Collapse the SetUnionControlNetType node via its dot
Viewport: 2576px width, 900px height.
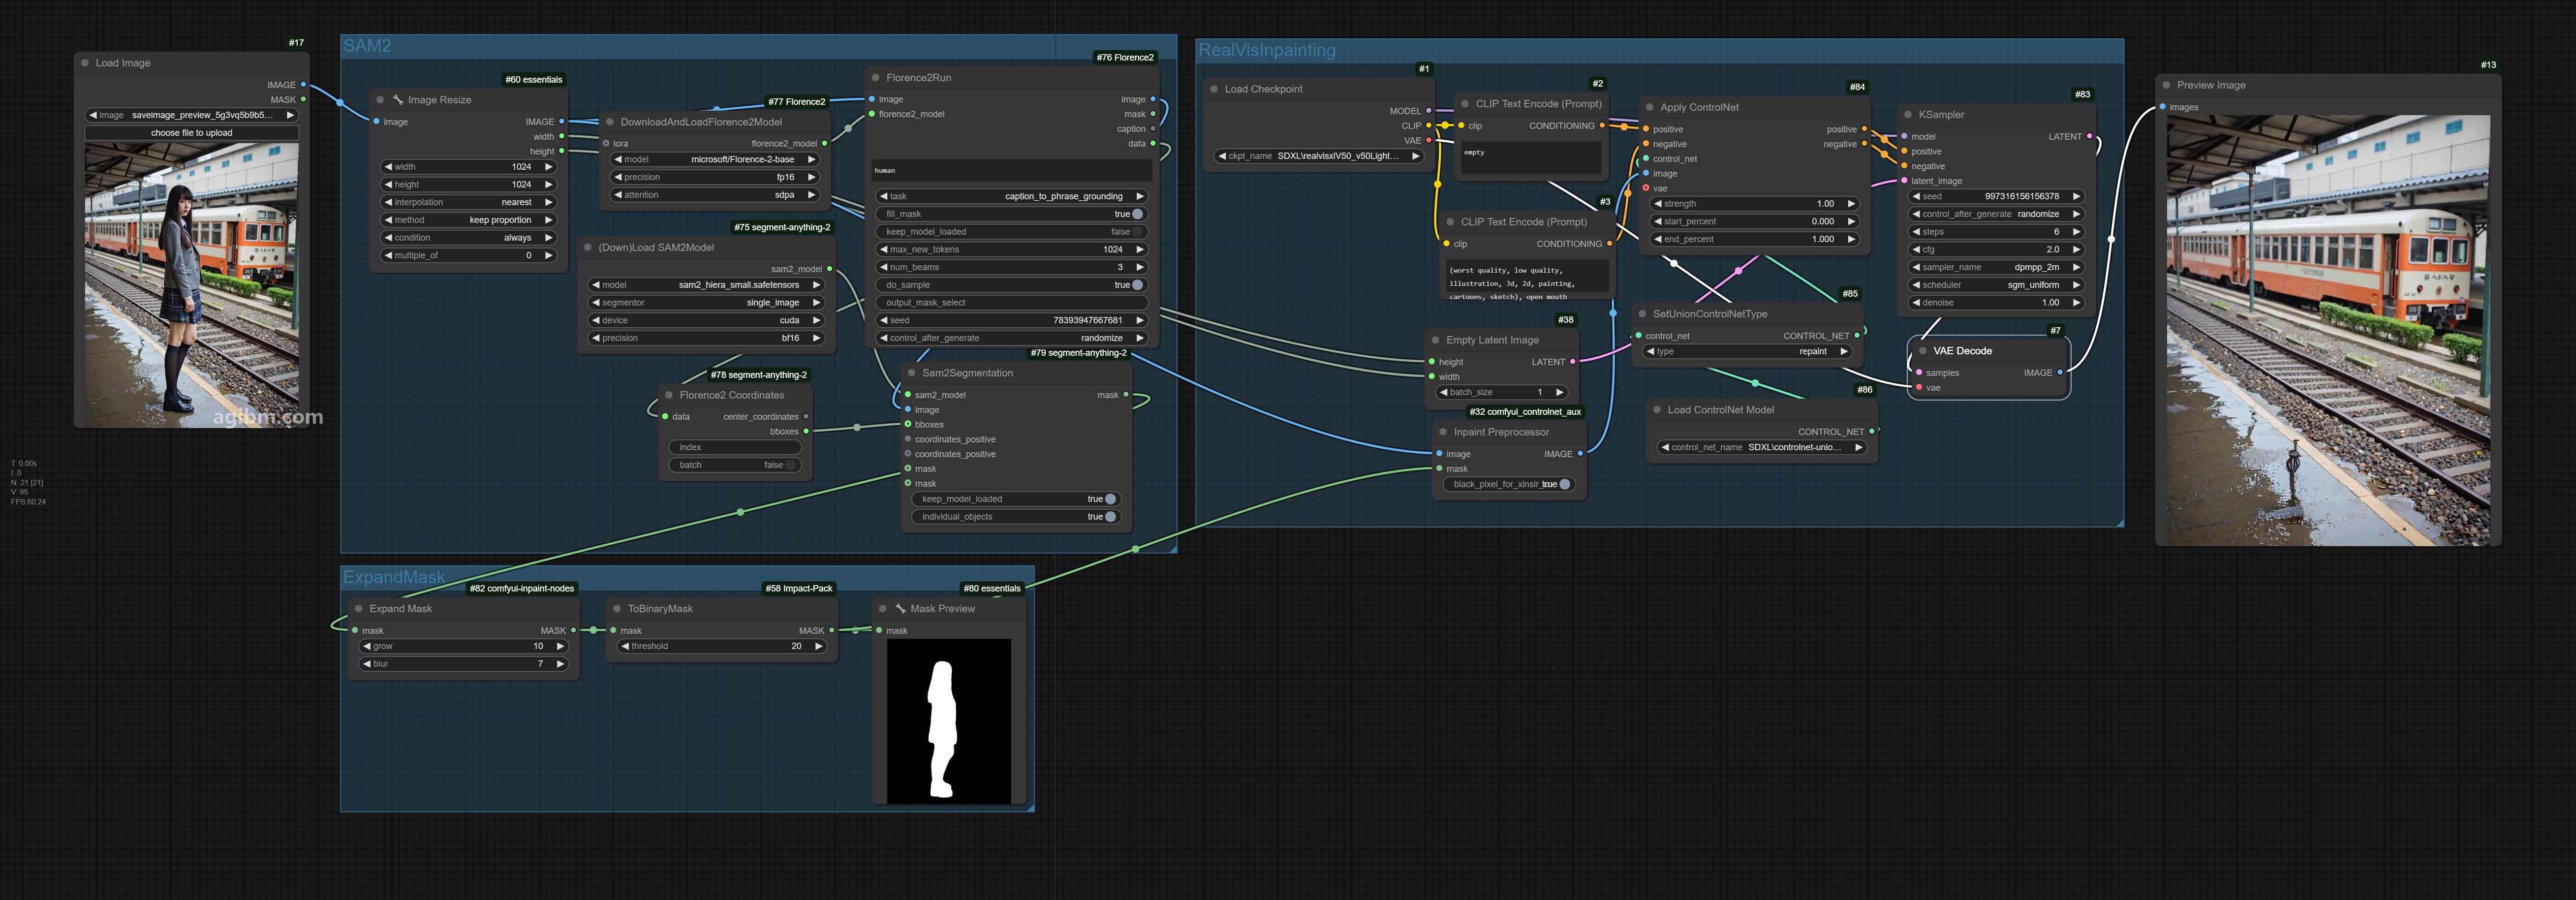click(1642, 314)
